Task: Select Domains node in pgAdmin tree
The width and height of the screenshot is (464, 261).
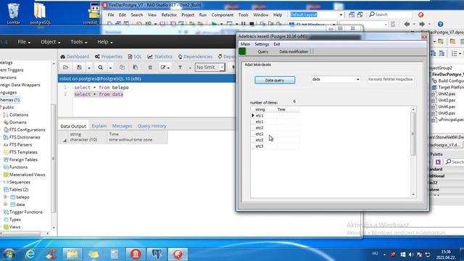Action: coord(17,123)
